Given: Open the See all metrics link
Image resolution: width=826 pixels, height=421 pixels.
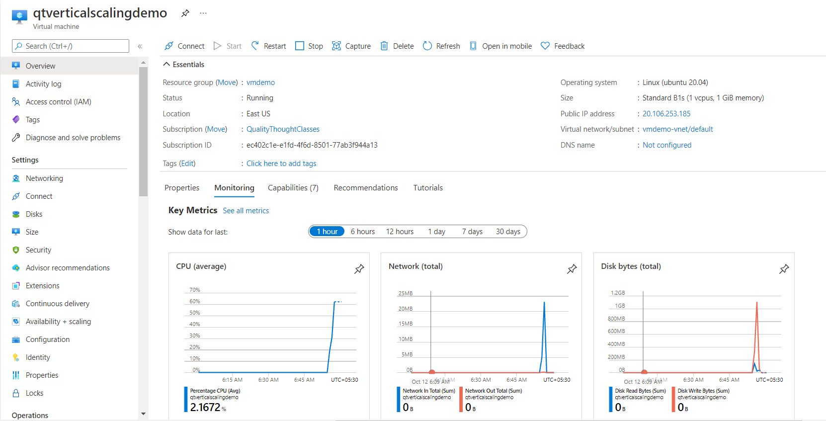Looking at the screenshot, I should pos(246,211).
